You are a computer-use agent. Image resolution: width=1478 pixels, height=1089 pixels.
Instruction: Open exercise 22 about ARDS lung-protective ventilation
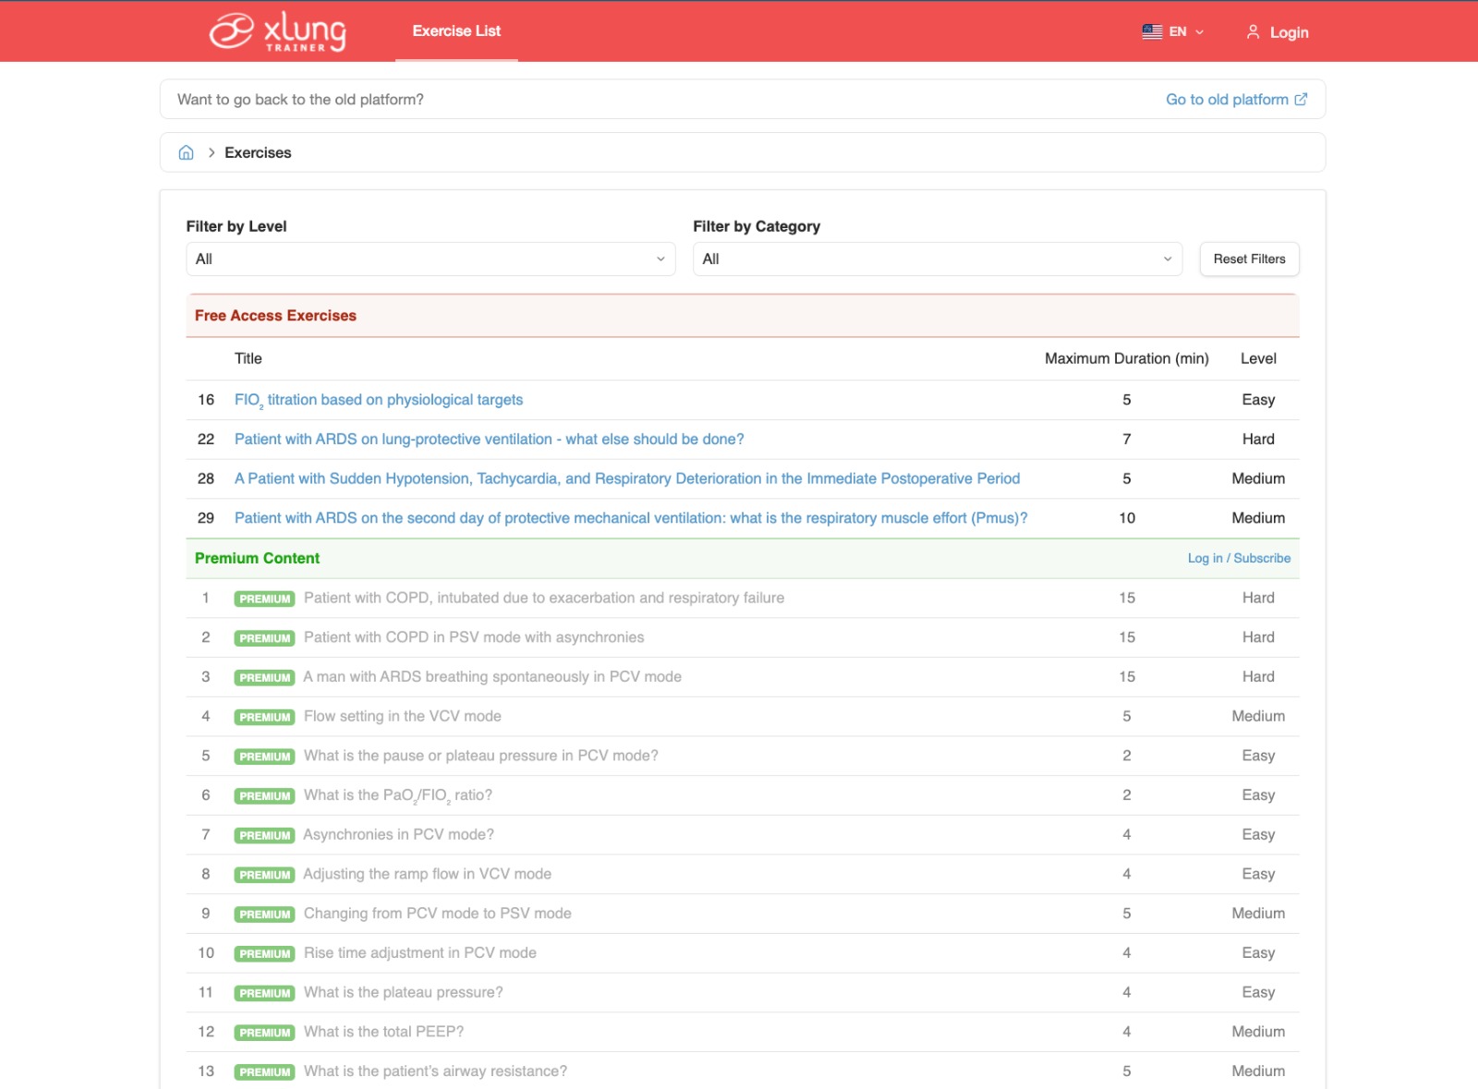click(489, 440)
